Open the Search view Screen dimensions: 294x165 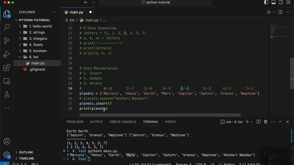(7, 27)
